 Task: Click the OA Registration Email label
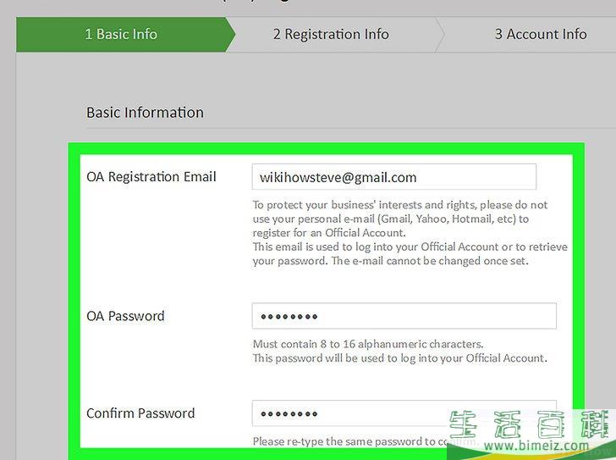(151, 177)
